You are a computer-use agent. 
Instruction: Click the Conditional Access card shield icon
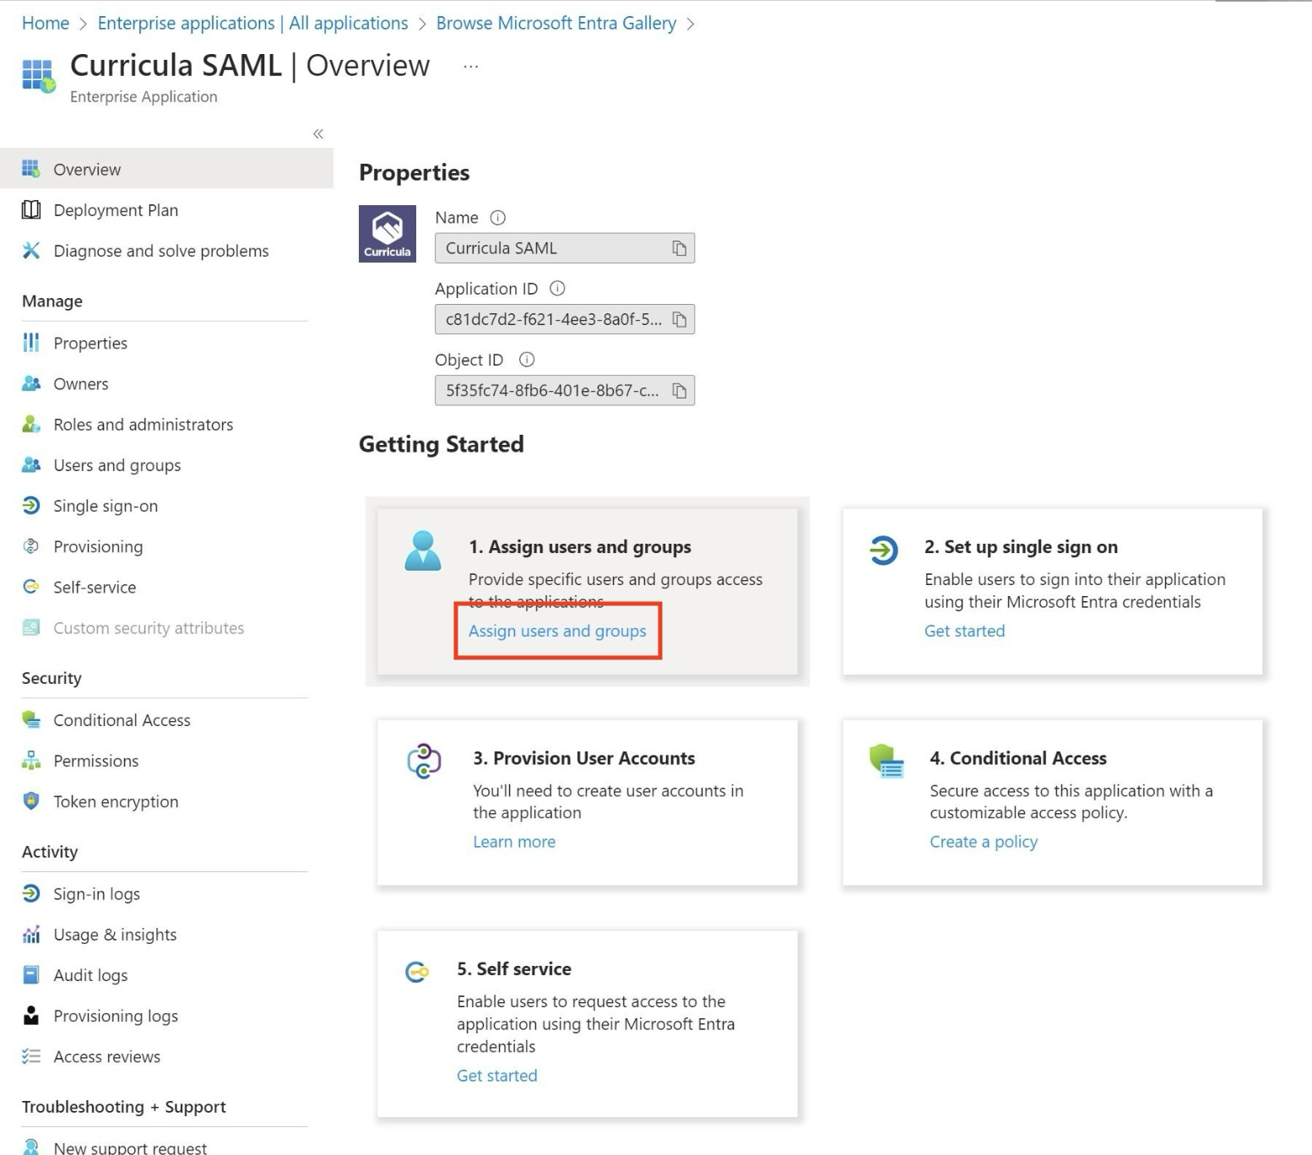pos(886,761)
